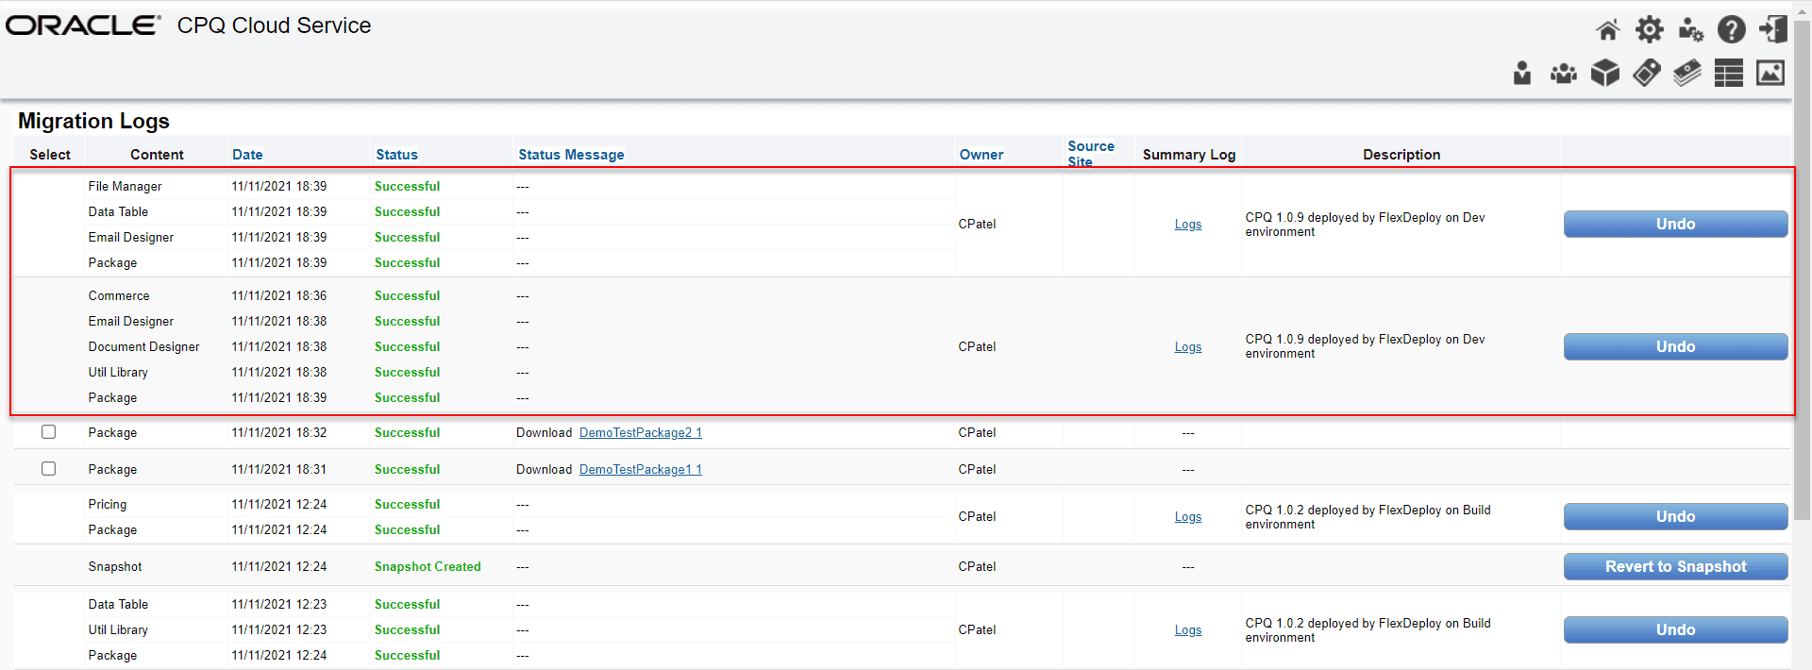Click the '11/11/2021 18:31' date cell
1812x670 pixels.
pyautogui.click(x=279, y=470)
